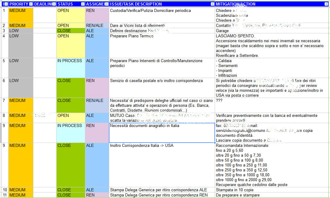This screenshot has height=198, width=330.
Task: Open the ID column filter dropdown
Action: point(6,4)
